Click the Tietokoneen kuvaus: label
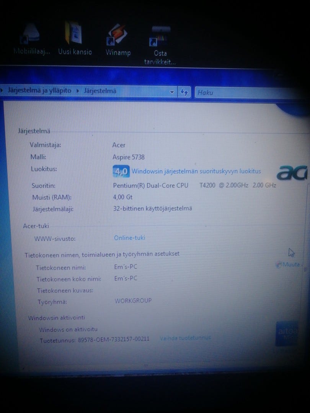The width and height of the screenshot is (310, 413). click(x=65, y=291)
